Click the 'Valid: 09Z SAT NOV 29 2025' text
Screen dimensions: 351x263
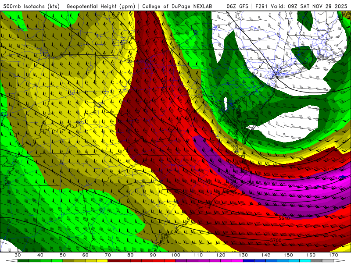coord(309,7)
